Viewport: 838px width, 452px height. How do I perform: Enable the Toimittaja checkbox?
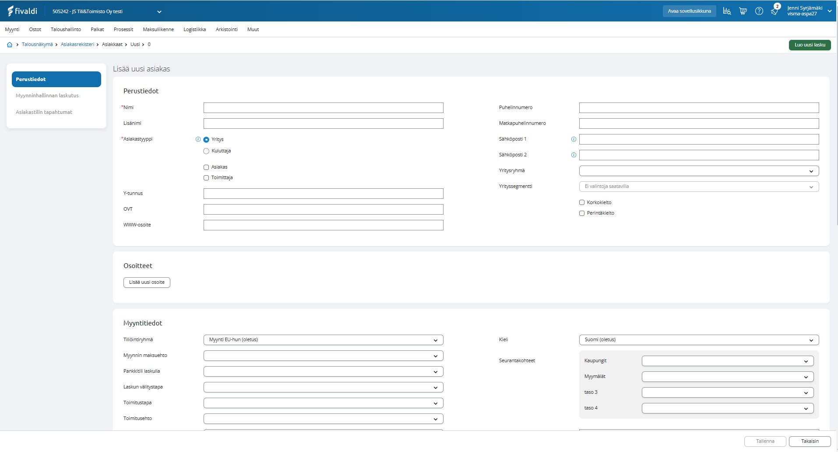206,178
